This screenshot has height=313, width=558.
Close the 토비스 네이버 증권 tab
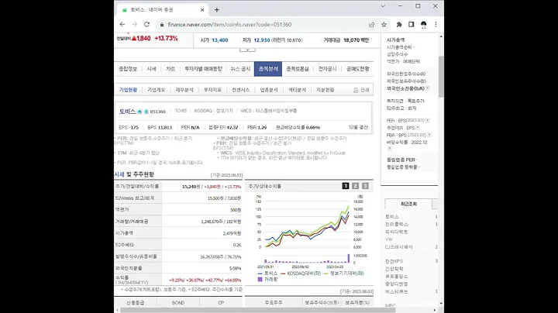(x=202, y=10)
